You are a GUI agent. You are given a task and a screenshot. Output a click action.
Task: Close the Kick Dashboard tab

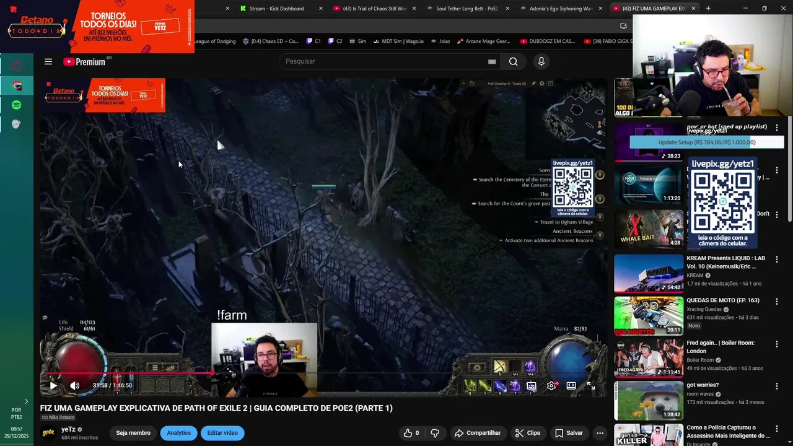[x=320, y=9]
